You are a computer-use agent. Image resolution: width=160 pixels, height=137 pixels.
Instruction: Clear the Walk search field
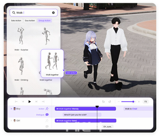(x=53, y=13)
